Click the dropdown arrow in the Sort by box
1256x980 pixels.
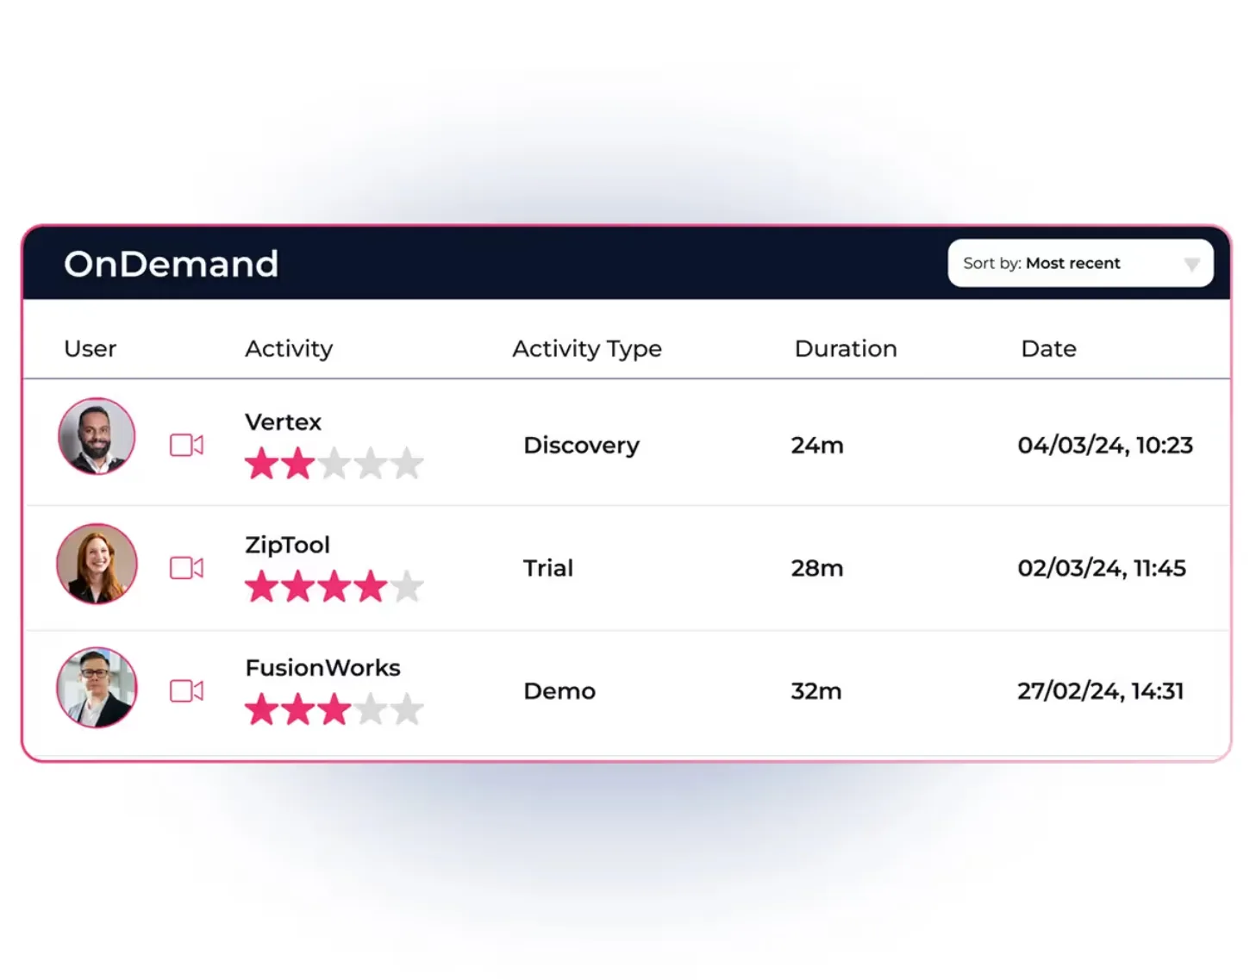1191,265
